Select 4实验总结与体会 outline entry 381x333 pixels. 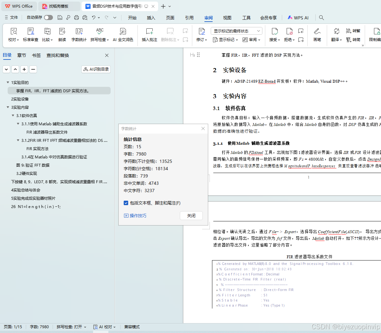(x=26, y=190)
